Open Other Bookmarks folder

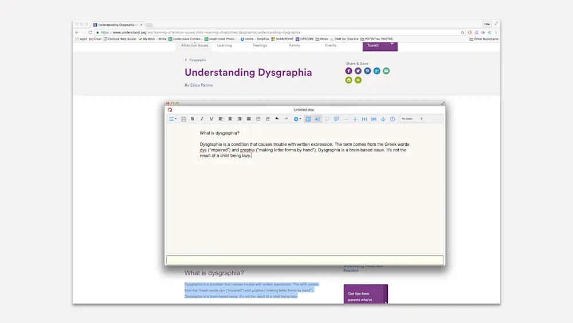[484, 39]
